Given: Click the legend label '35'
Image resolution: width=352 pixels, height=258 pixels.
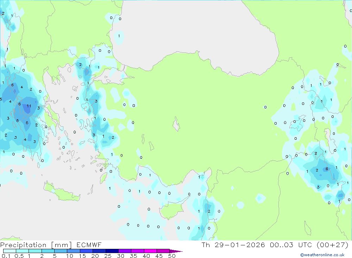Looking at the screenshot, I should click(133, 256).
